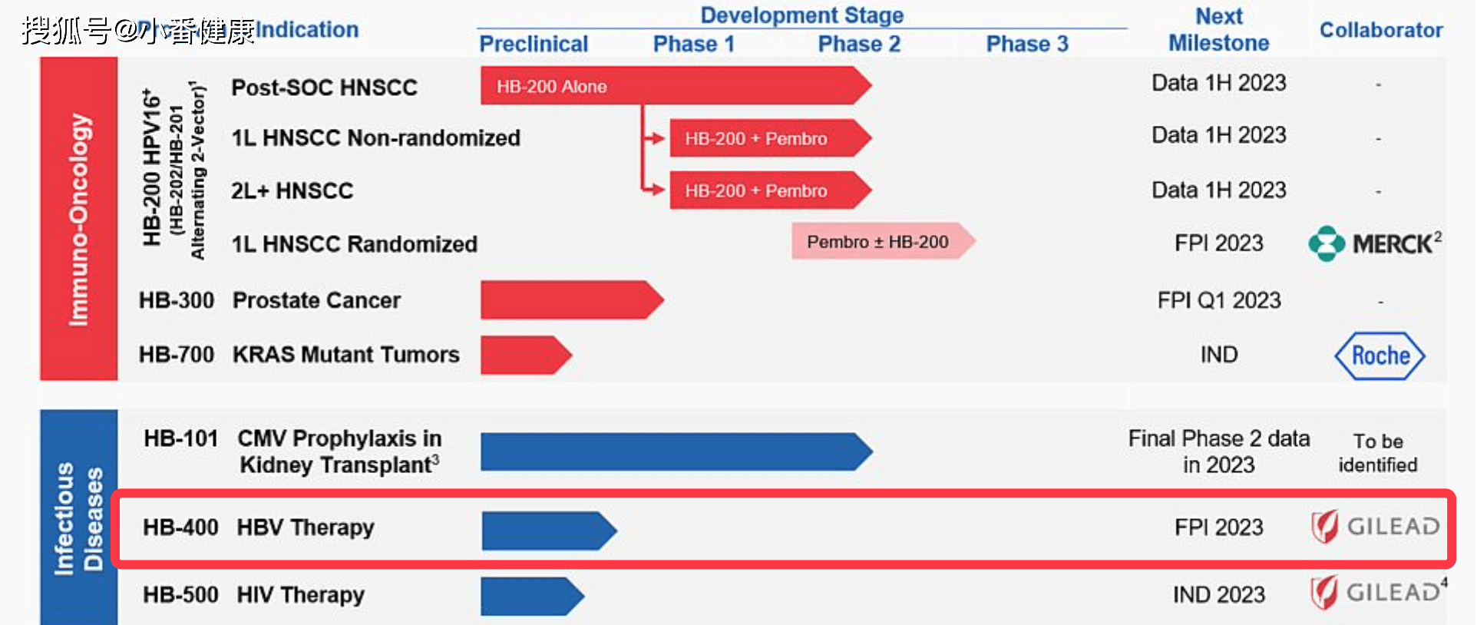
Task: Click the HB-700 KRAS Mutant Tumors label
Action: [299, 355]
